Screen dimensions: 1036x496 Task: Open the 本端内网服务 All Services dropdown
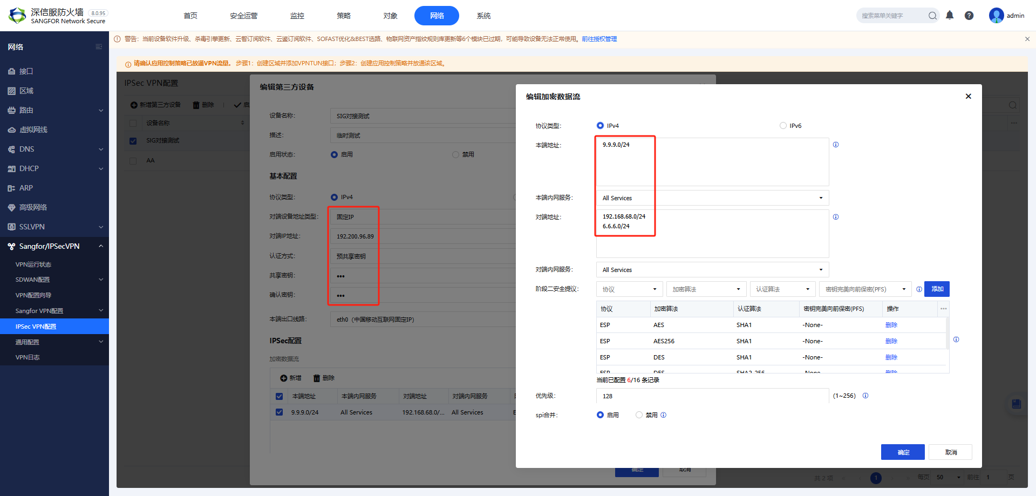coord(712,198)
